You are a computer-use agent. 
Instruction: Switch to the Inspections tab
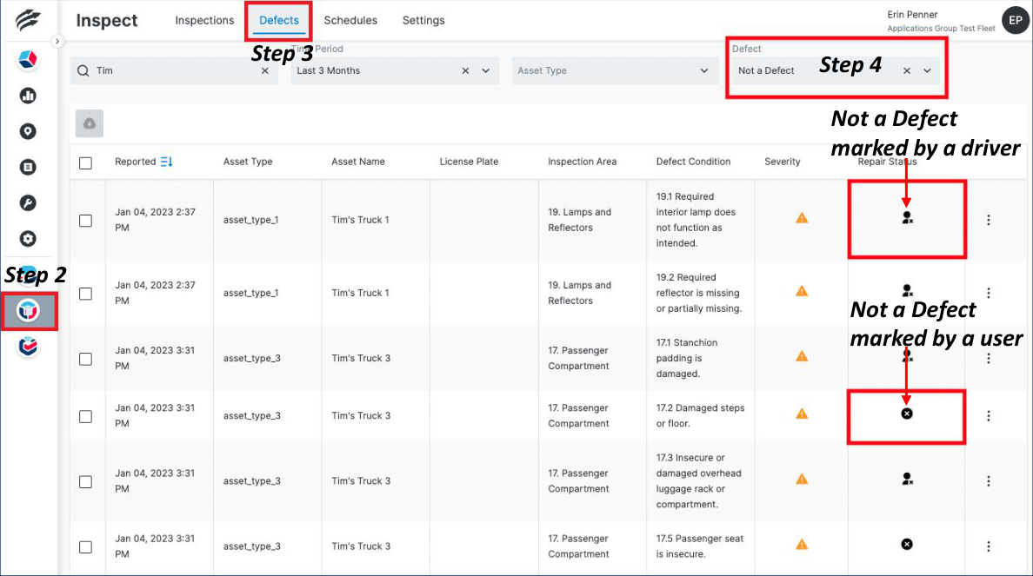(x=204, y=20)
